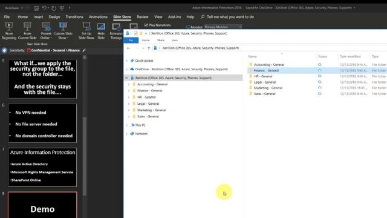
Task: Edit sensitivity label with pencil icon
Action: click(84, 50)
